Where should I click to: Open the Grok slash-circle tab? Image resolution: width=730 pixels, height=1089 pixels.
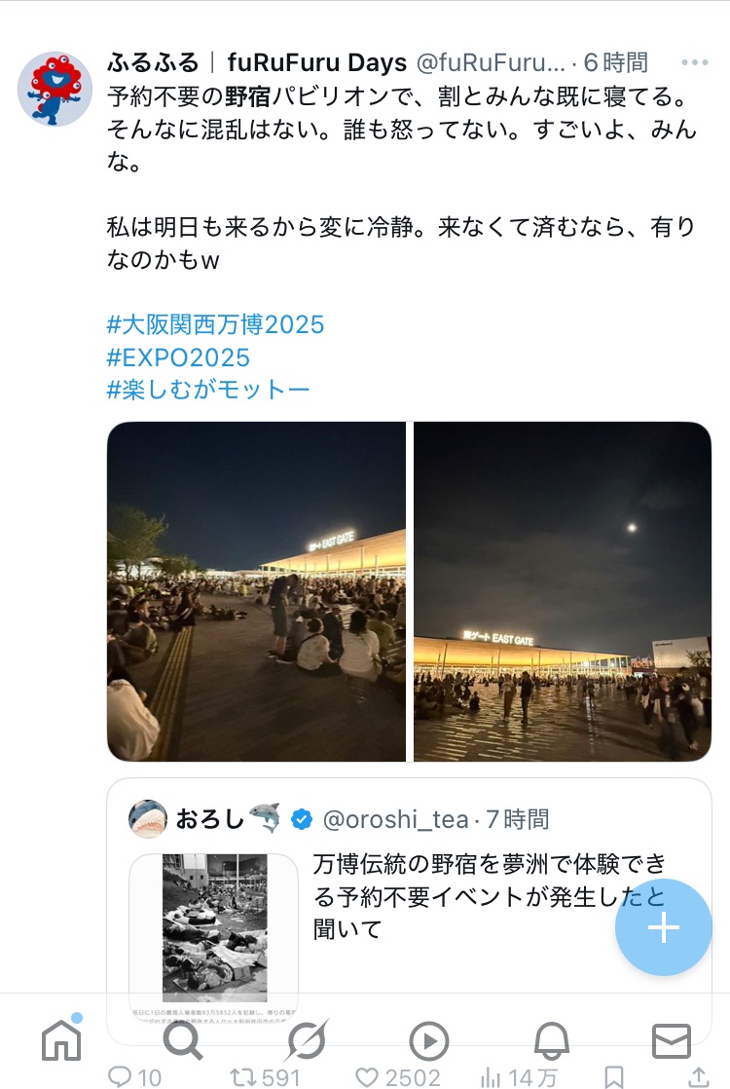tap(306, 1040)
